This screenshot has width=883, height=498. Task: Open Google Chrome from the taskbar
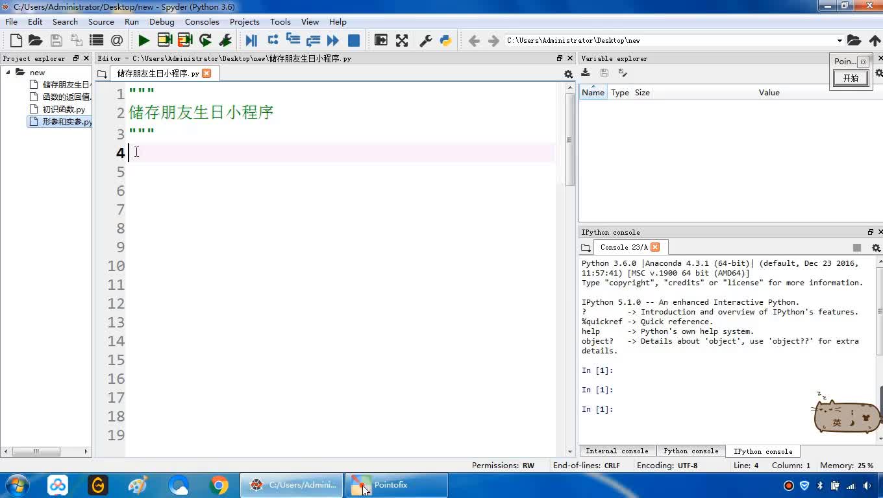click(219, 485)
